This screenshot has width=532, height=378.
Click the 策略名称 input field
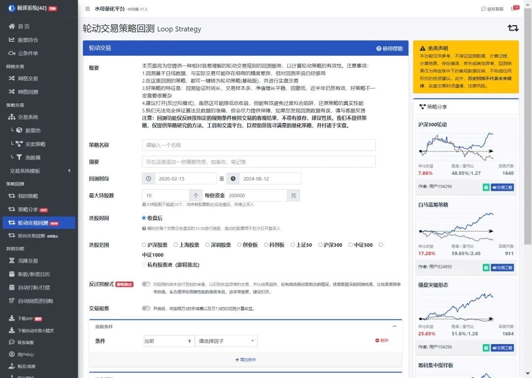pyautogui.click(x=259, y=145)
